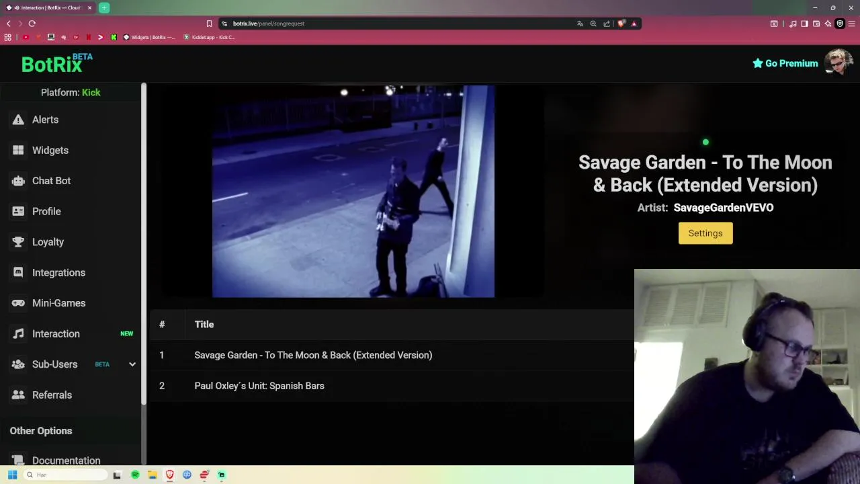This screenshot has width=860, height=484.
Task: Open the Leo AI sparkle icon
Action: pos(828,24)
